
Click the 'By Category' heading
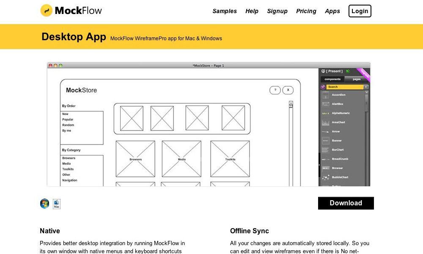pos(71,150)
